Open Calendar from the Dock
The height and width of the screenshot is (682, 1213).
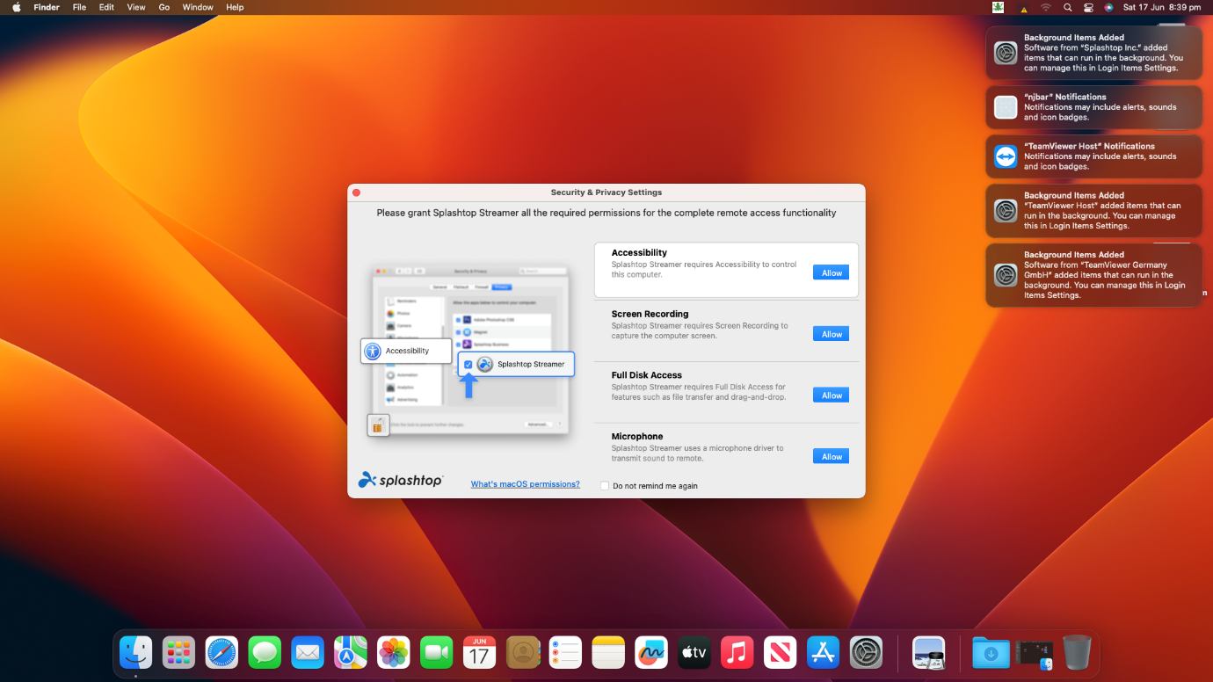[x=479, y=652]
